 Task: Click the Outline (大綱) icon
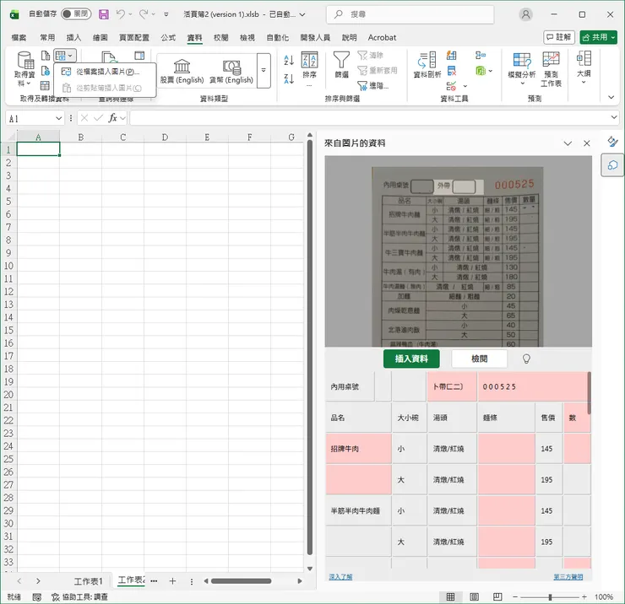584,59
